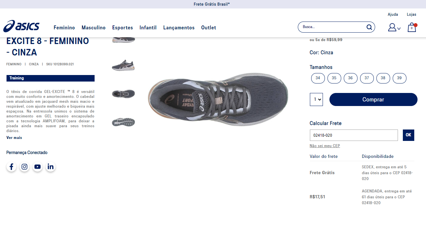Expand description with Ver mais

coord(14,138)
